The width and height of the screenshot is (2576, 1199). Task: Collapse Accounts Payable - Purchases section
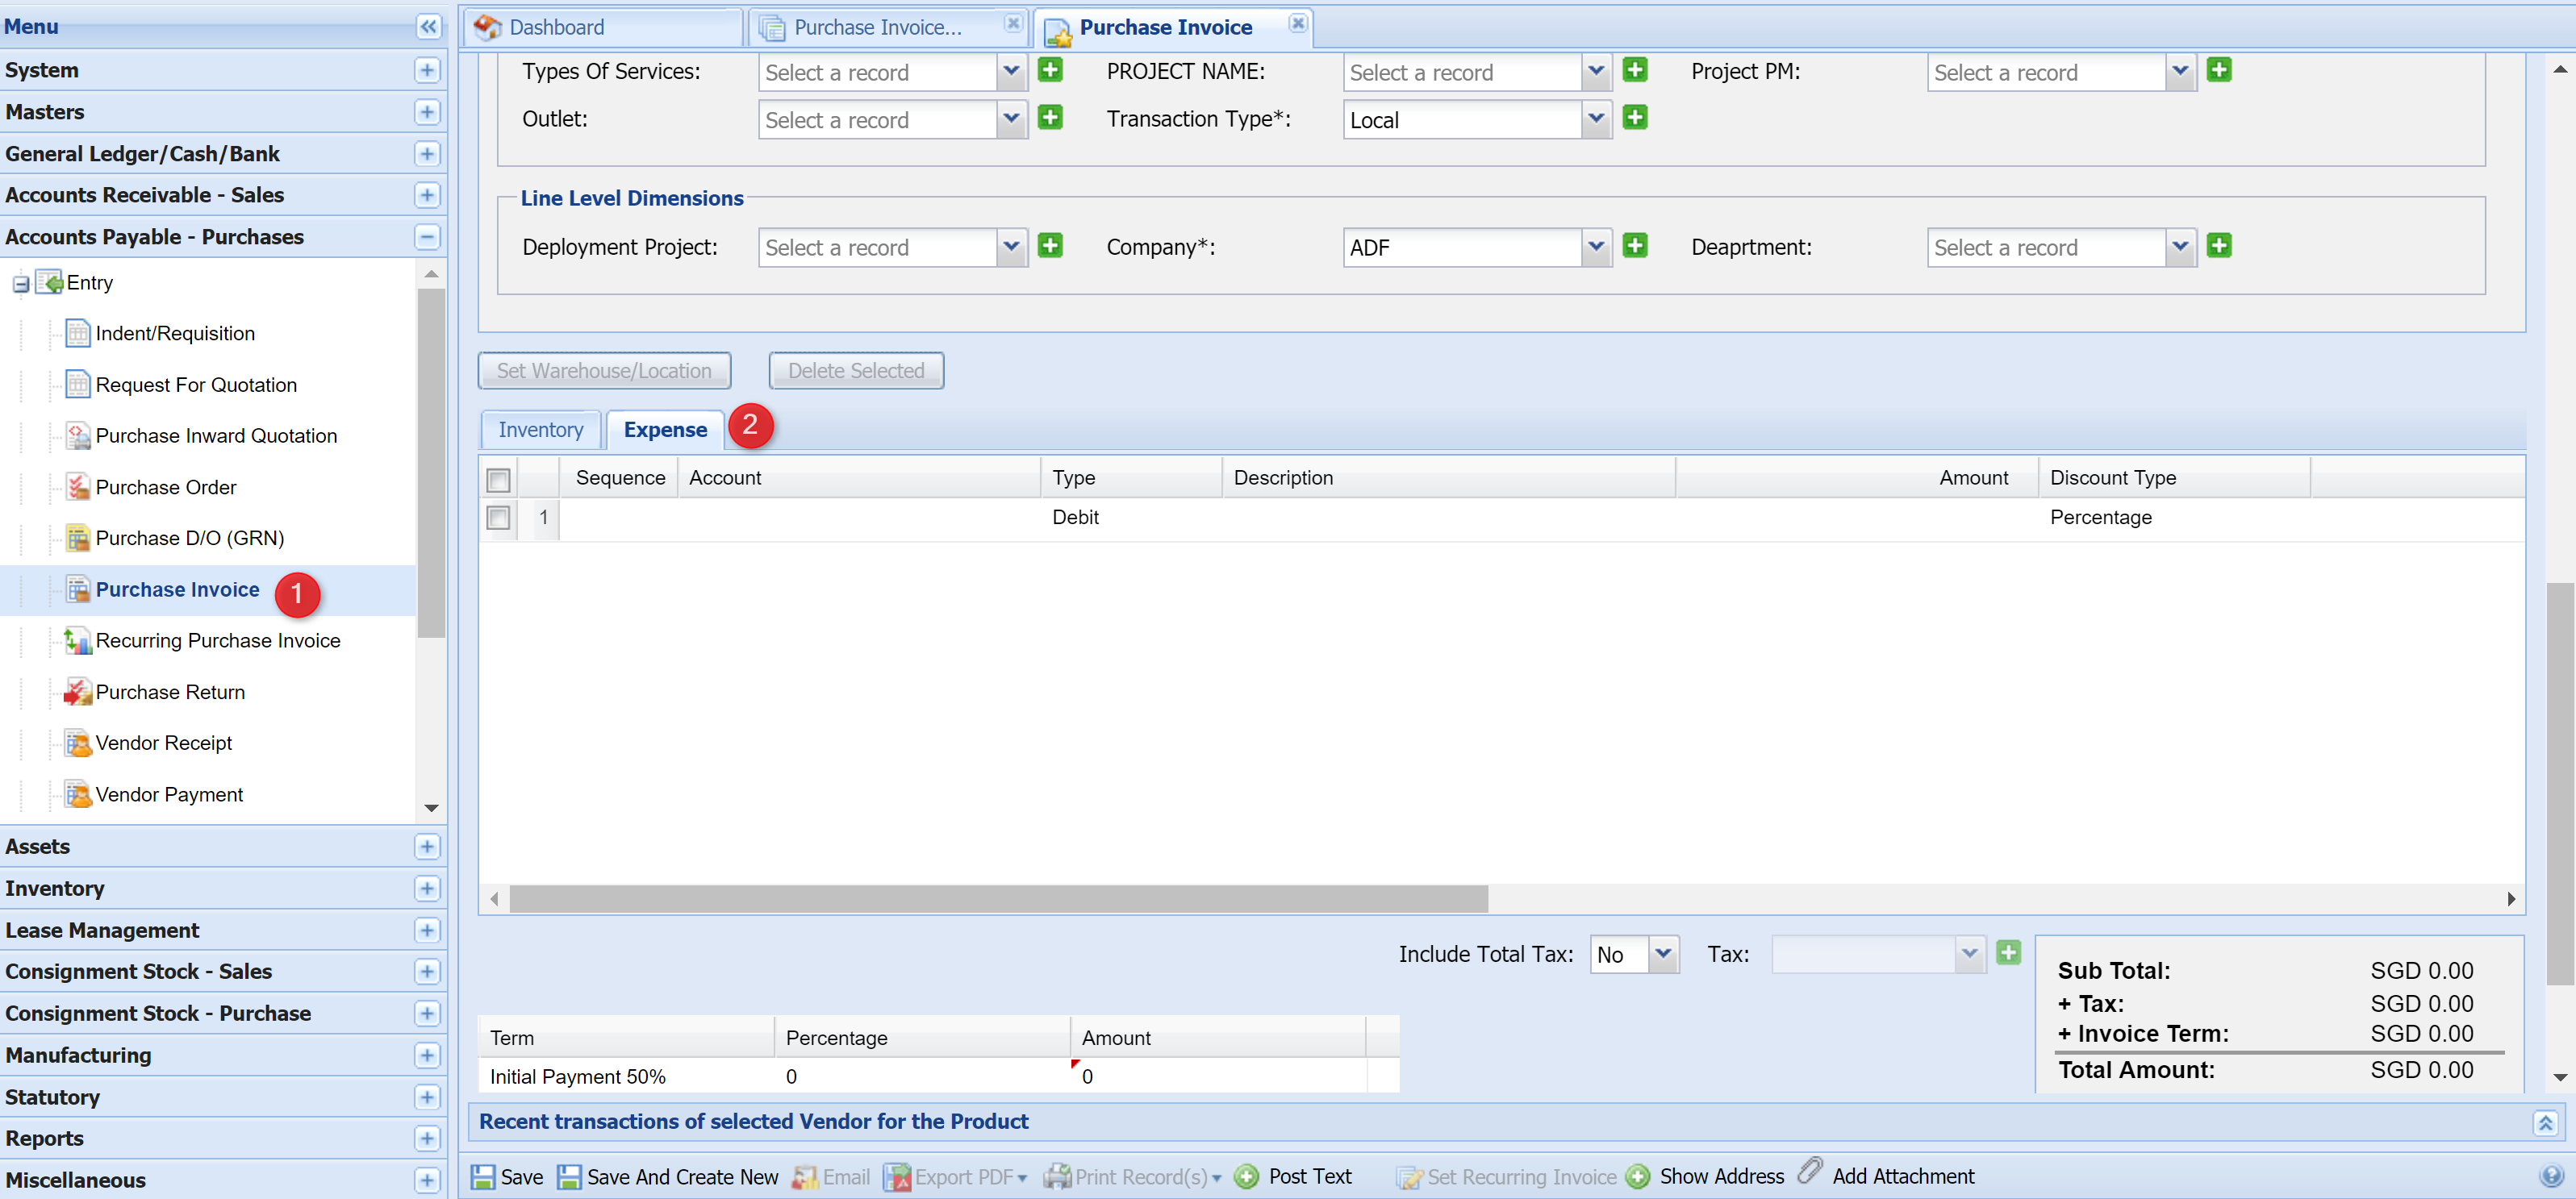pos(427,237)
